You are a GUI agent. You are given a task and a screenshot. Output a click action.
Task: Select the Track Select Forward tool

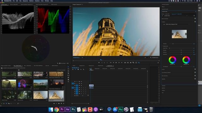coord(68,69)
